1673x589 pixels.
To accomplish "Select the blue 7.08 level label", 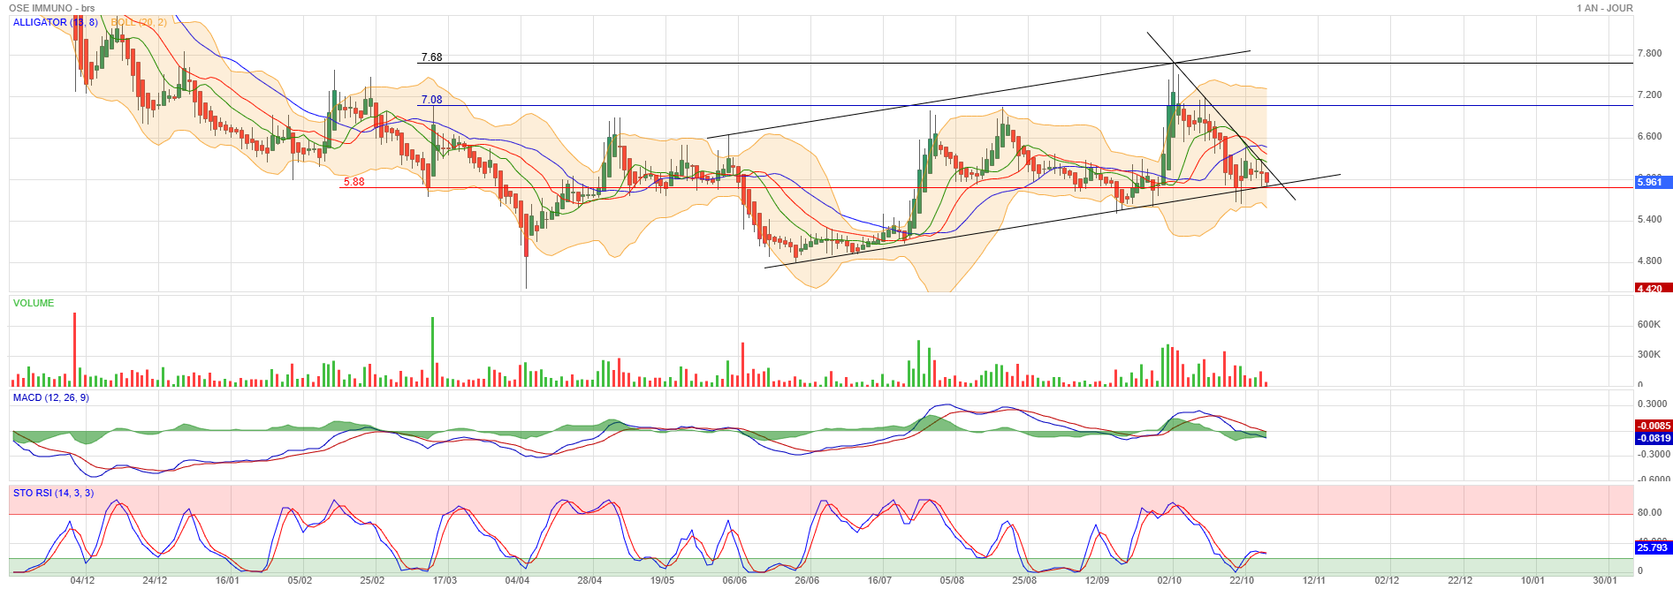I will [431, 100].
